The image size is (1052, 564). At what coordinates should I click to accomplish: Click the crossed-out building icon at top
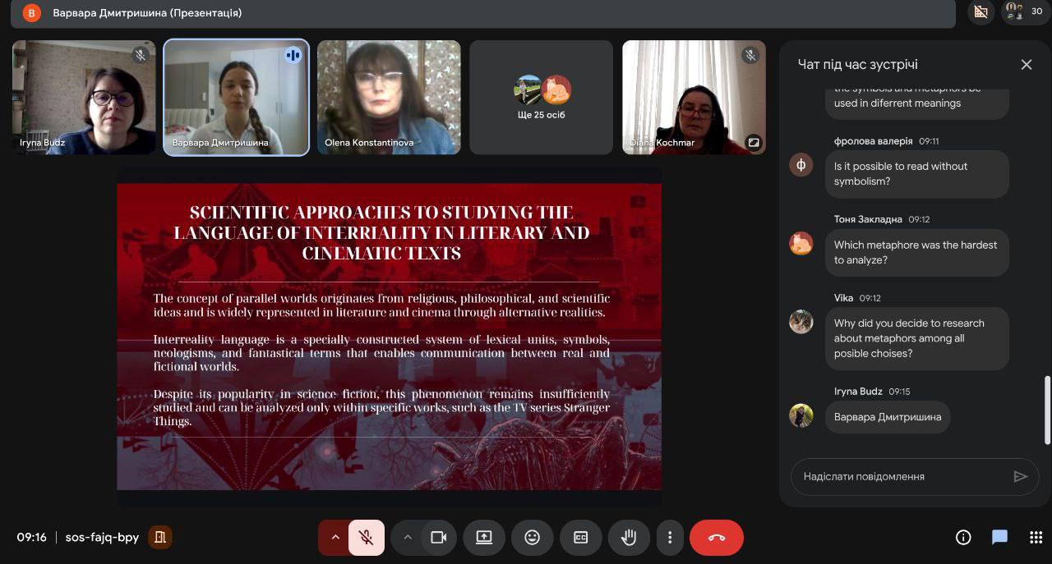point(980,11)
